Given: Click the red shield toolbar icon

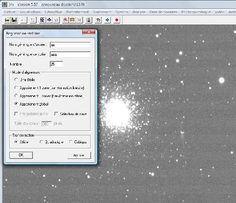Looking at the screenshot, I should pos(117,20).
